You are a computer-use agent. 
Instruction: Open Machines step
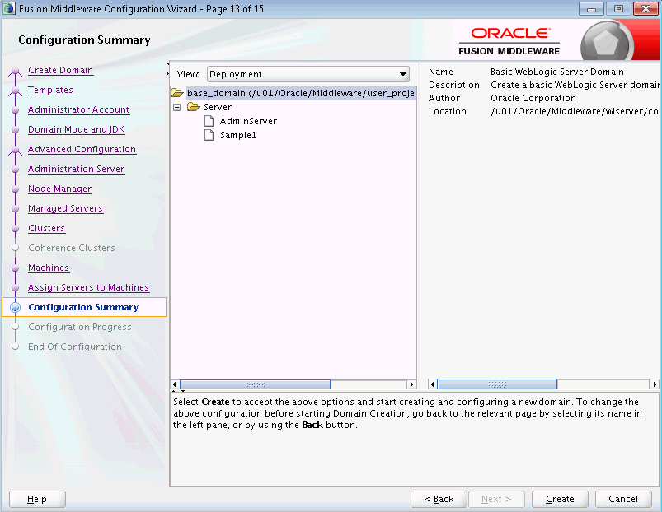[49, 268]
